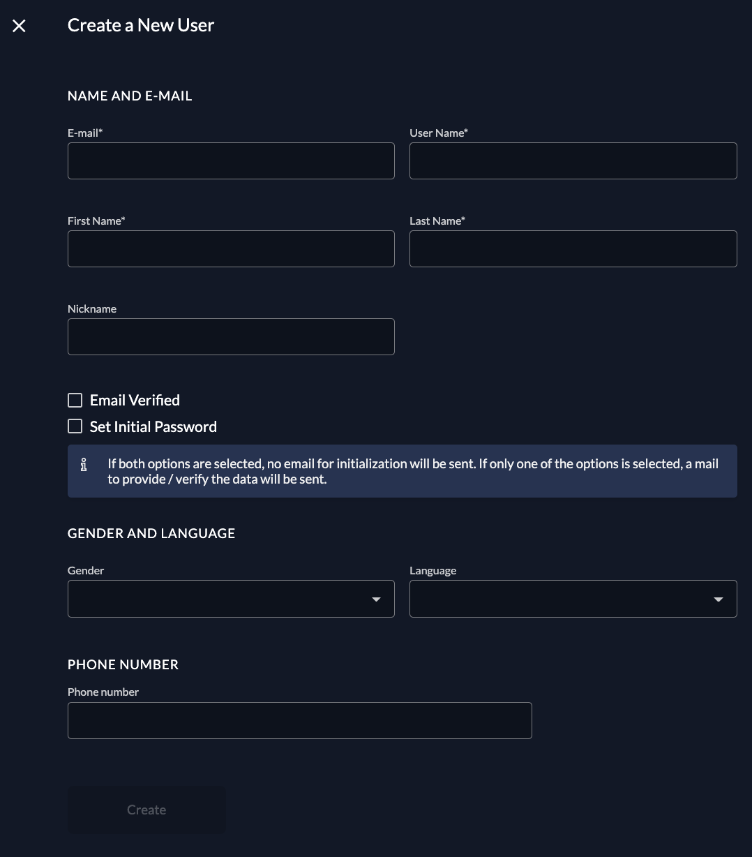Screen dimensions: 752x857
Task: Click the initialization email notice text
Action: (412, 471)
